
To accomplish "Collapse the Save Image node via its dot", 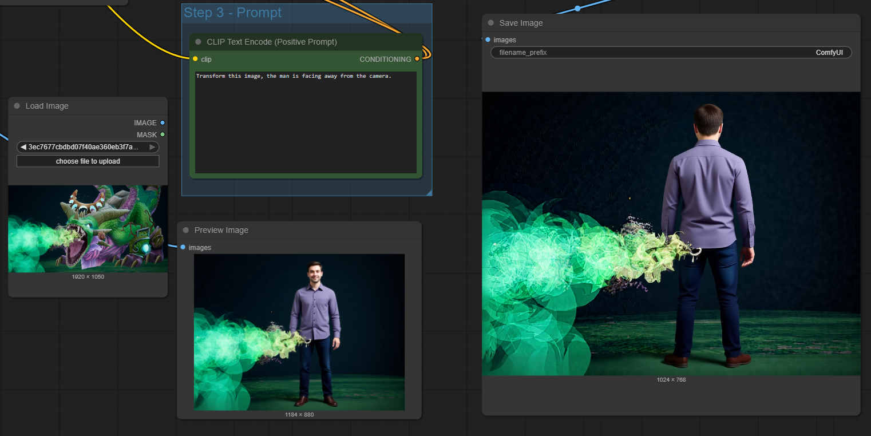I will (x=491, y=23).
